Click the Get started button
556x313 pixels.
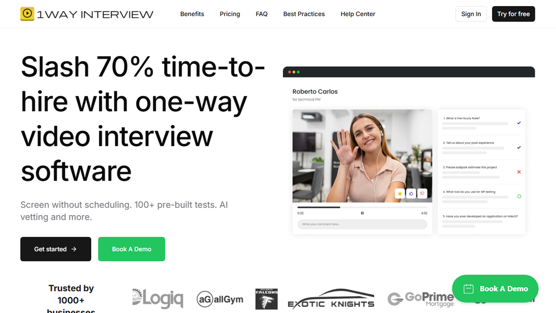point(56,249)
